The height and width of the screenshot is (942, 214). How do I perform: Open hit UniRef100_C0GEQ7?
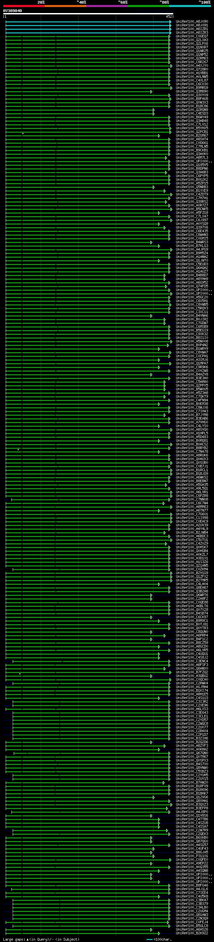192,36
